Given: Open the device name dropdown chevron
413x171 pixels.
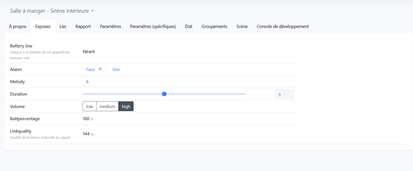Looking at the screenshot, I should pyautogui.click(x=93, y=11).
